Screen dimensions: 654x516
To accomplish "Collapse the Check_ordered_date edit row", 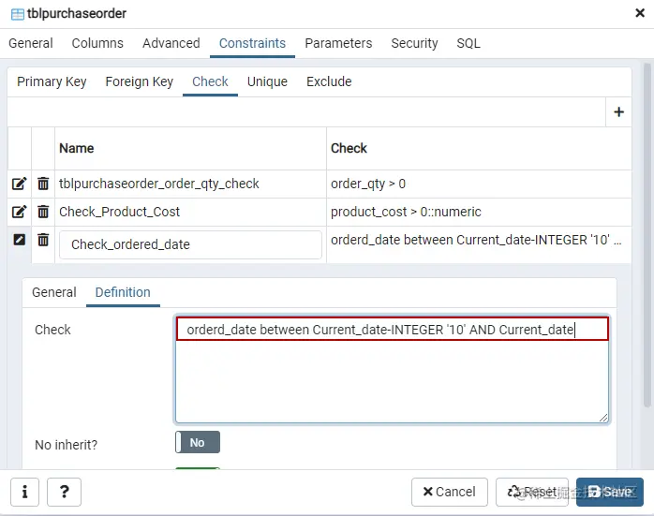I will (19, 240).
